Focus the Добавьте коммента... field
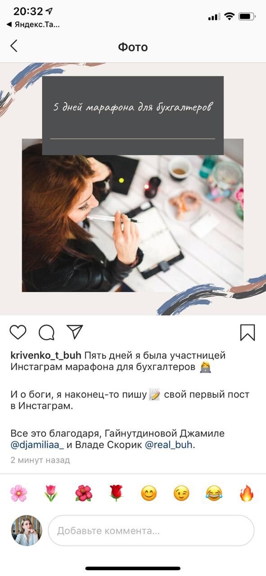This screenshot has width=266, height=576. point(151,531)
